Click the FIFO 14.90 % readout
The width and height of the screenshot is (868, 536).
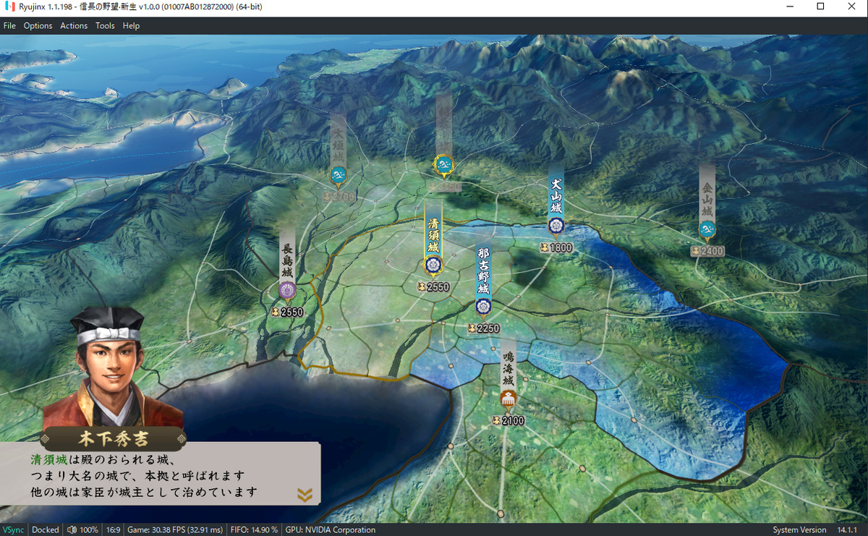(x=253, y=529)
